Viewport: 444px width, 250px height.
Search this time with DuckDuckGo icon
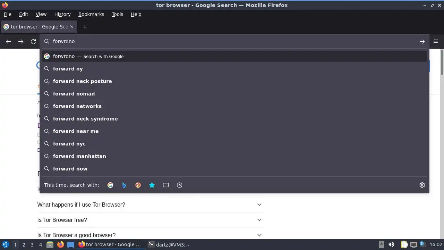138,185
